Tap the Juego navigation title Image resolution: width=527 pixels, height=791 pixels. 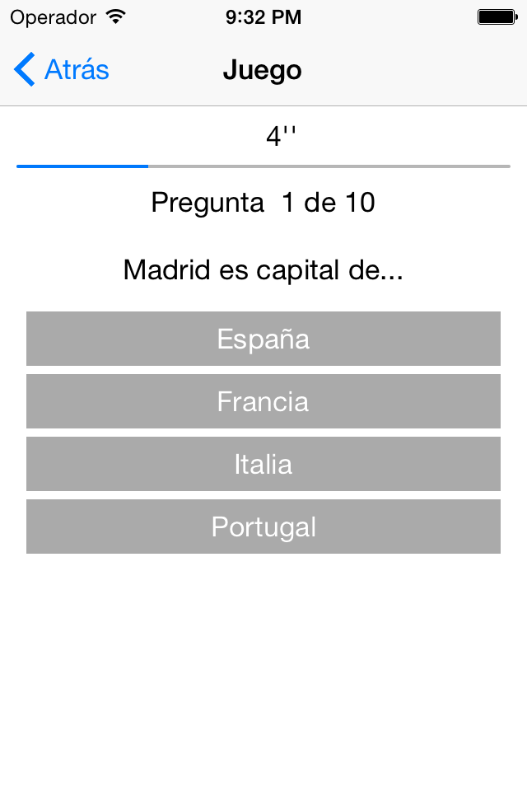point(262,69)
